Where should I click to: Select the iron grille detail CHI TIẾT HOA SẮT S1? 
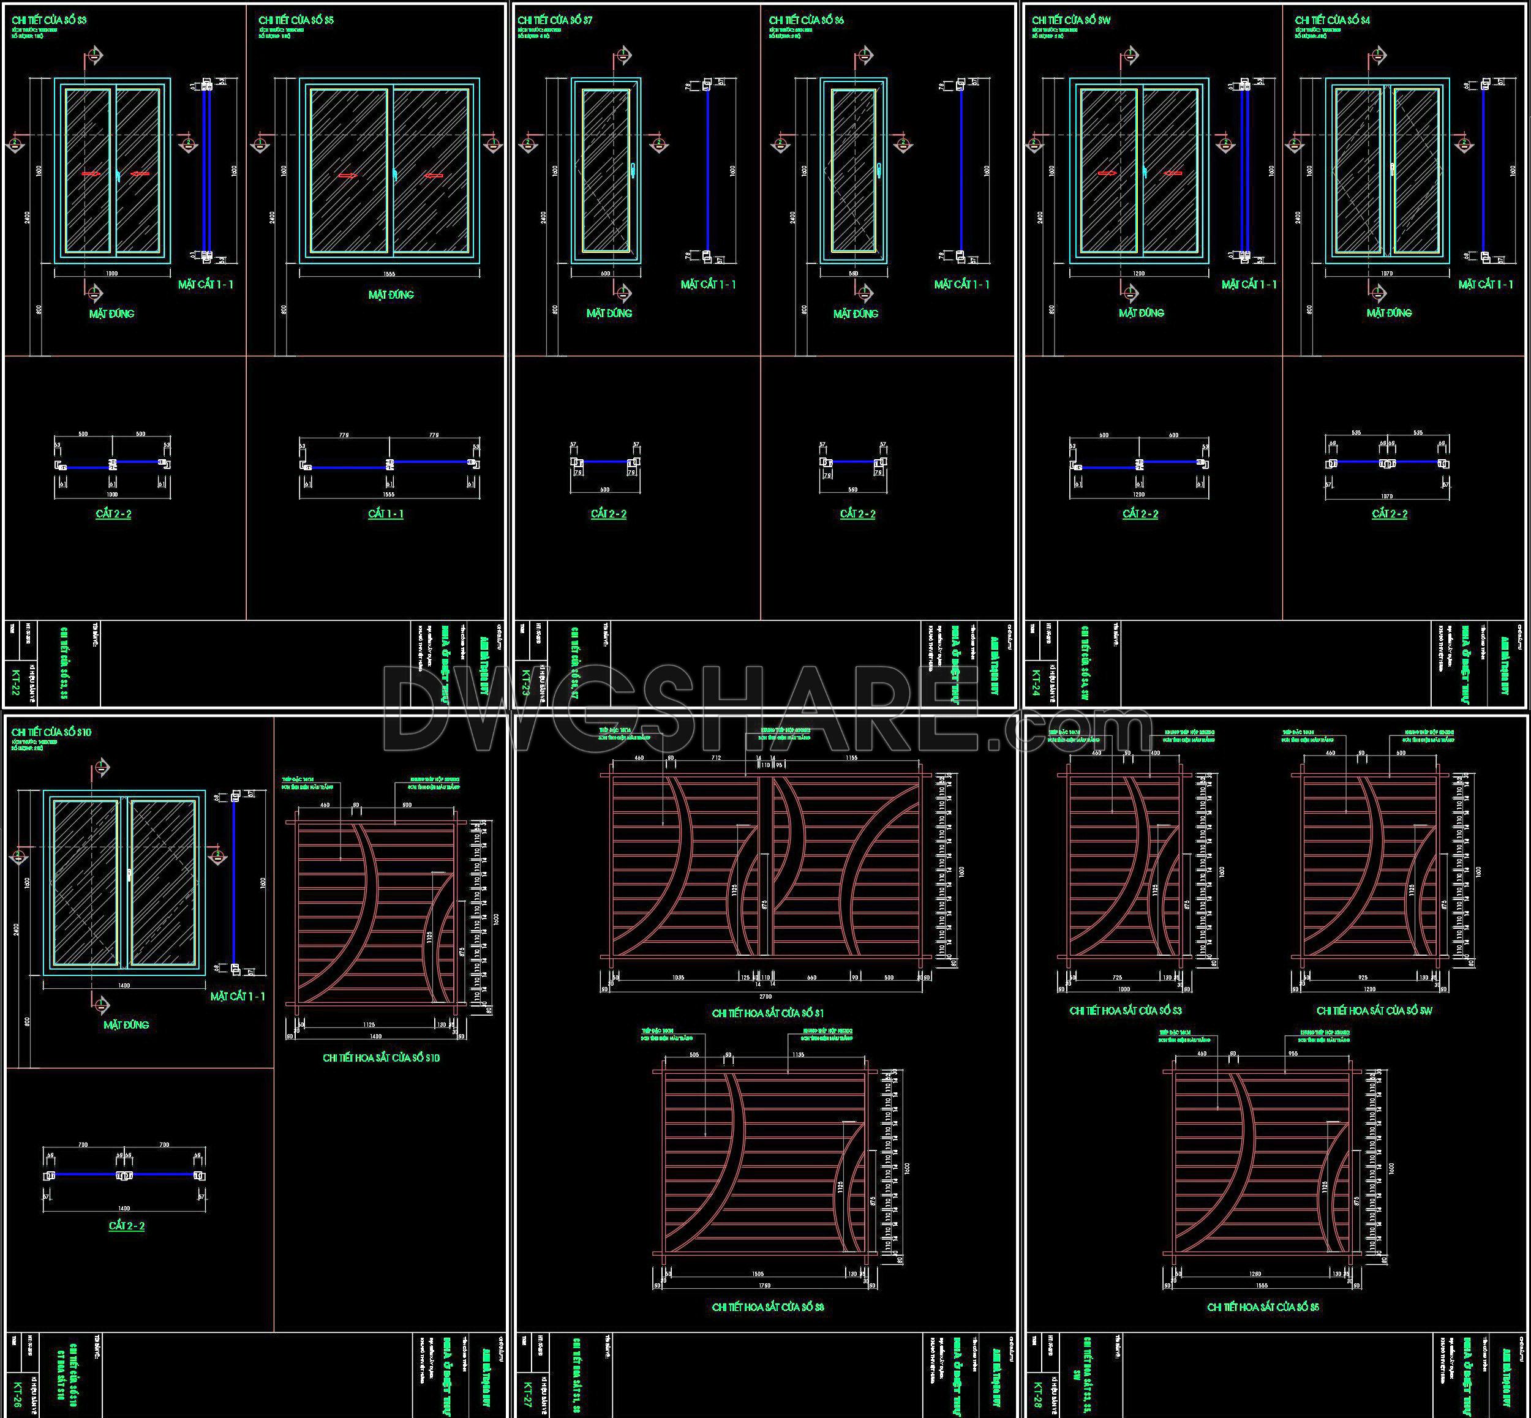click(x=767, y=867)
